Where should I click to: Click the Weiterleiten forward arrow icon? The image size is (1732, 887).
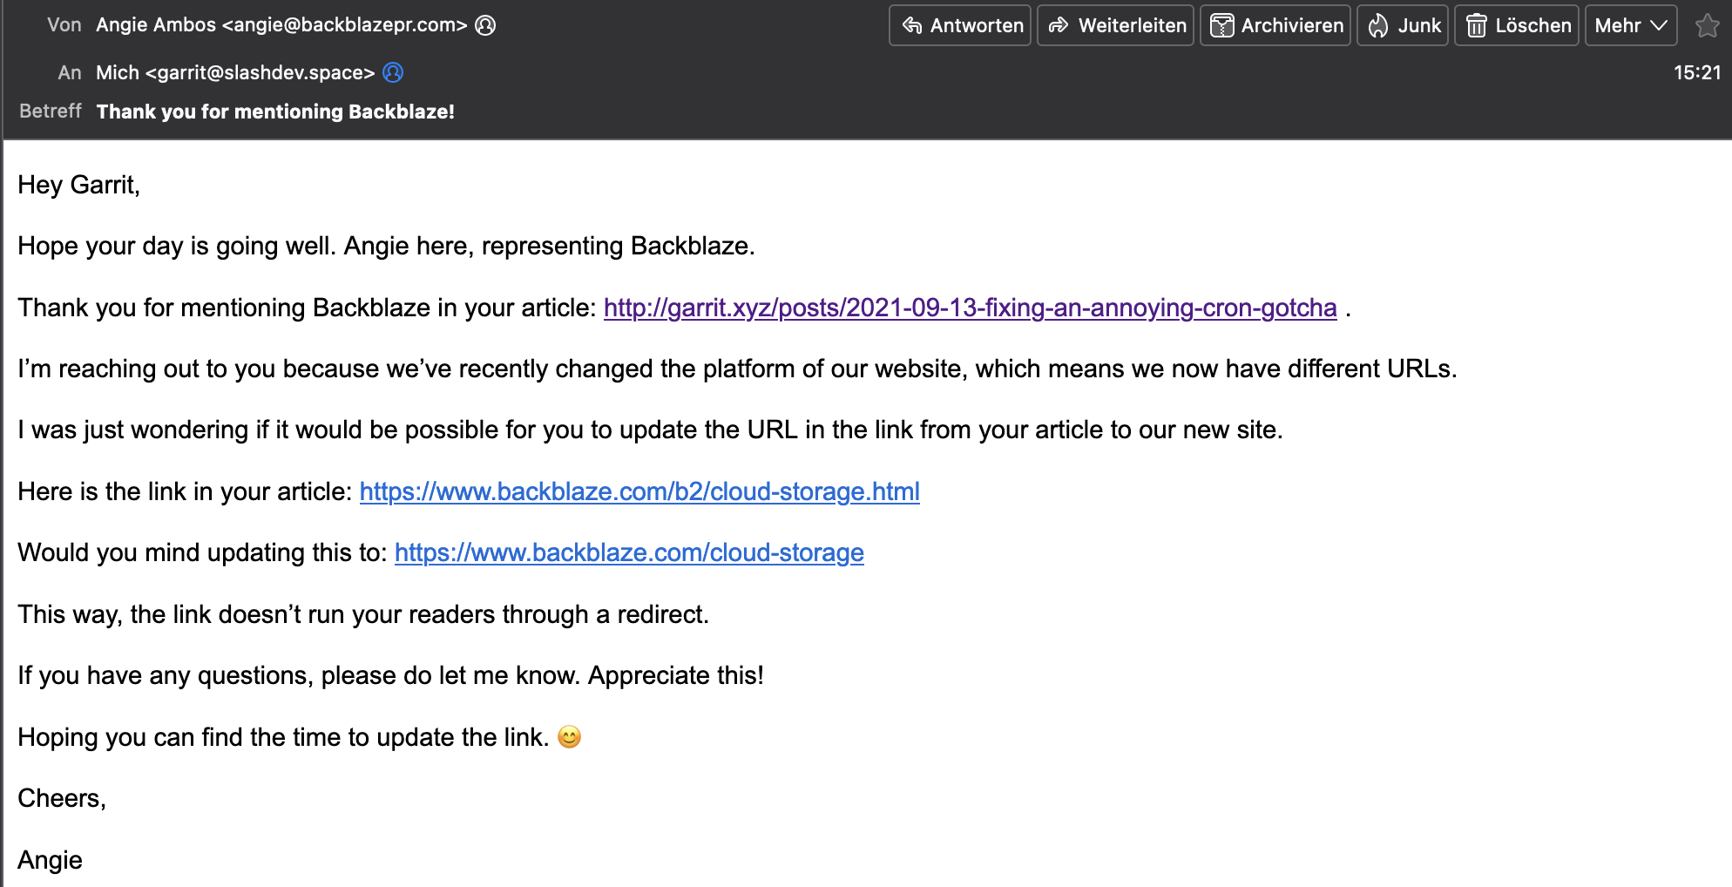(1059, 25)
